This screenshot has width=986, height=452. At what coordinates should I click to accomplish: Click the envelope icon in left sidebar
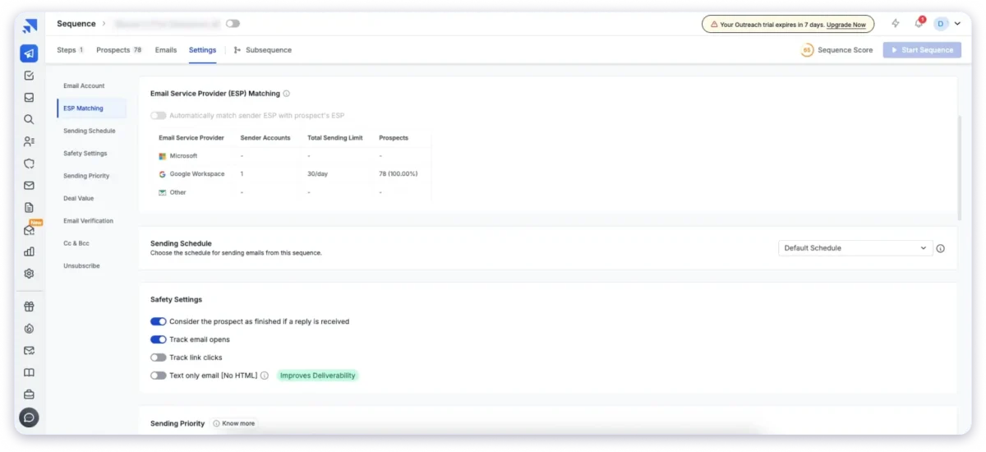29,186
